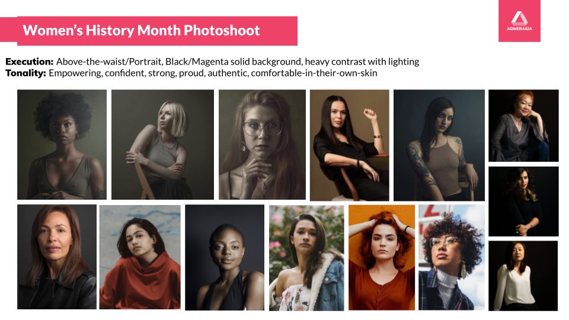Click the curly-haired woman on black background

523,201
